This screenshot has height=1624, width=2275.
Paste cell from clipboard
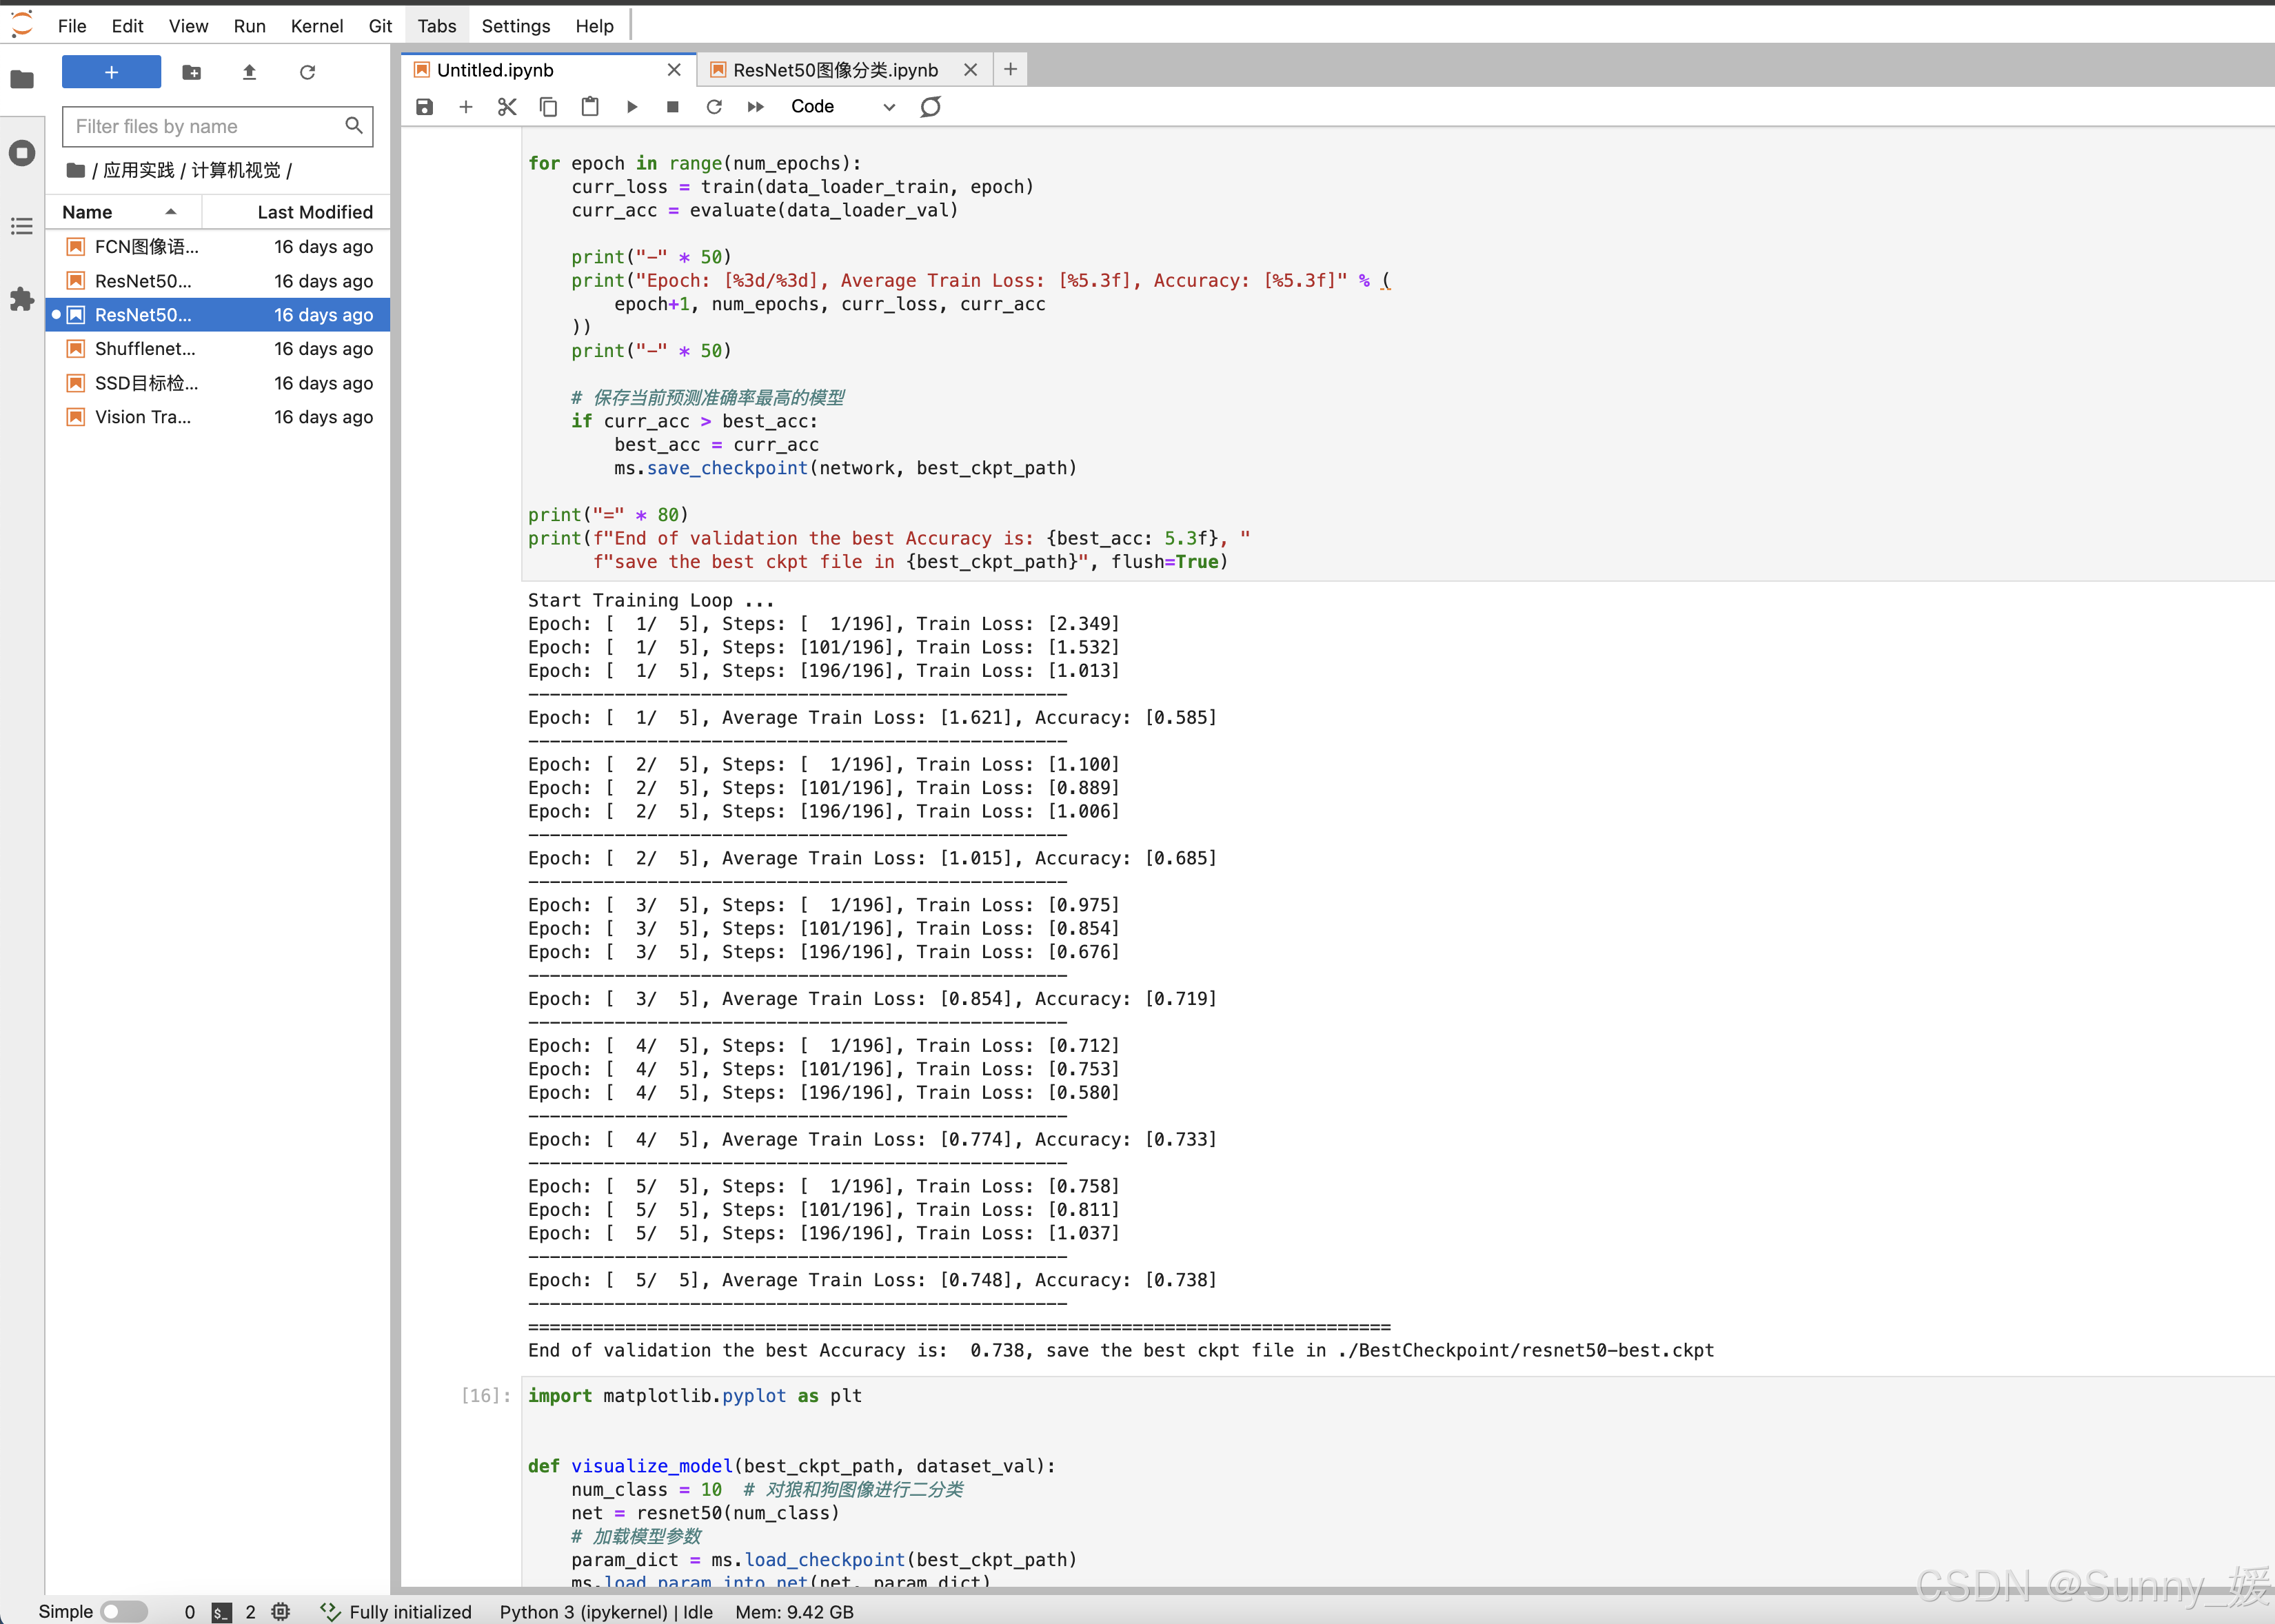[x=590, y=107]
